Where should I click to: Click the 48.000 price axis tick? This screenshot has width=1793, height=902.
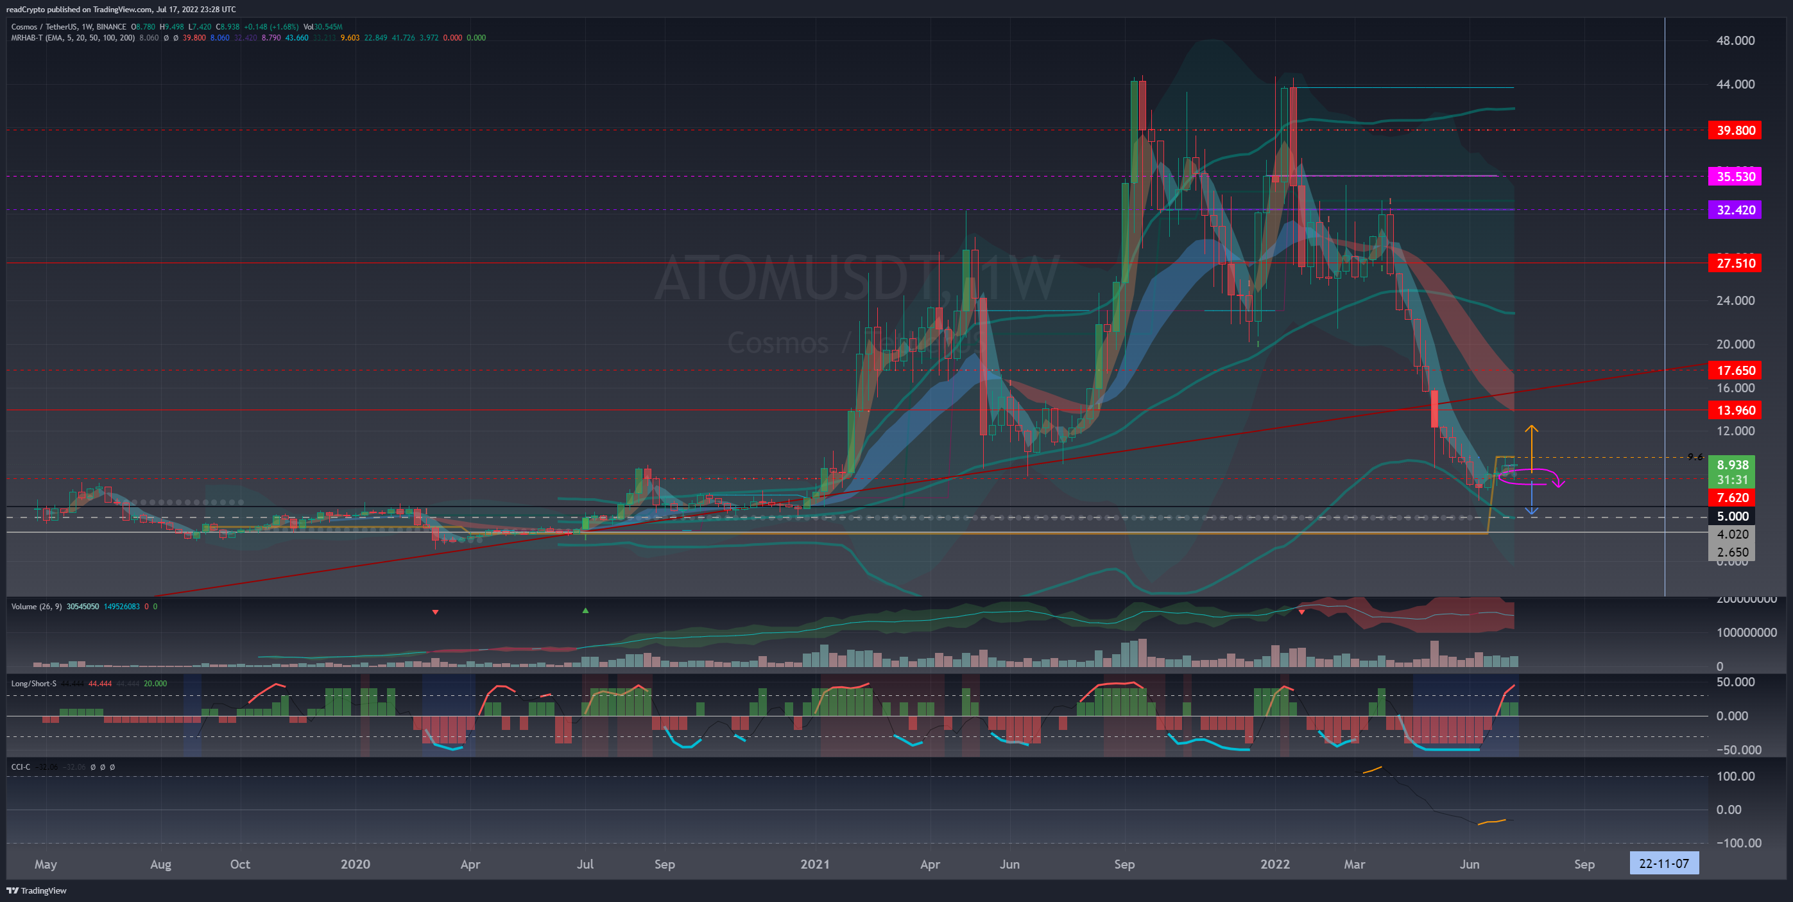tap(1735, 40)
